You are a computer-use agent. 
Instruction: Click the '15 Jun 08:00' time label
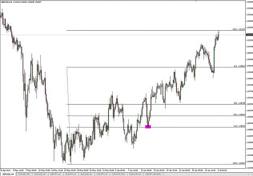[x=159, y=170]
